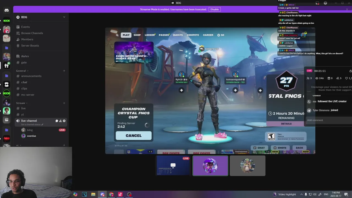Open Discord direct messages home icon
Viewport: 352px width, 198px height.
pyautogui.click(x=7, y=10)
